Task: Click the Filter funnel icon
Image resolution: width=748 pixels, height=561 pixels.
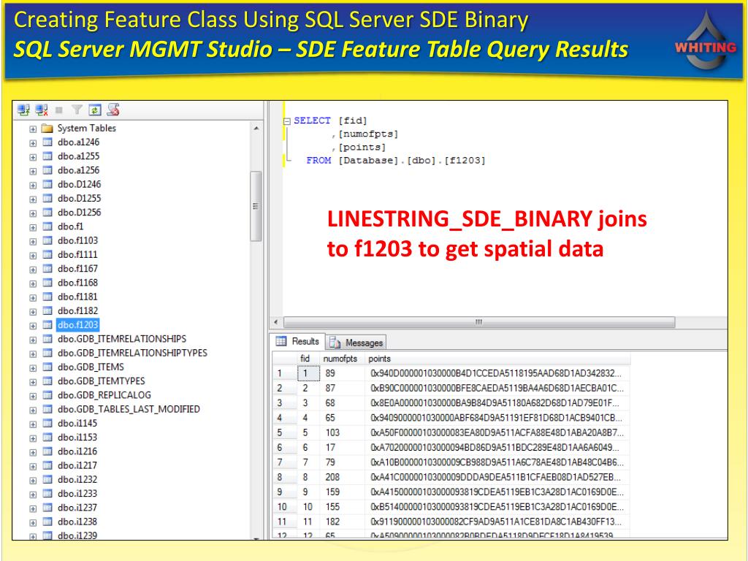Action: pyautogui.click(x=77, y=110)
